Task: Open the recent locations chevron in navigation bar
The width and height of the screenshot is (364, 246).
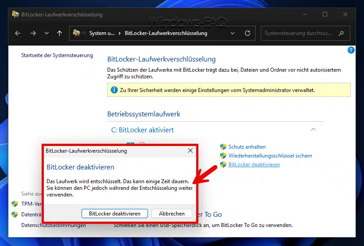Action: [x=46, y=33]
